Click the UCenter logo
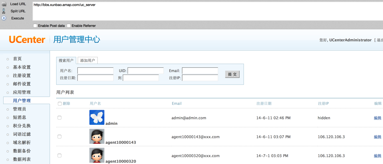The width and height of the screenshot is (383, 164). 27,40
